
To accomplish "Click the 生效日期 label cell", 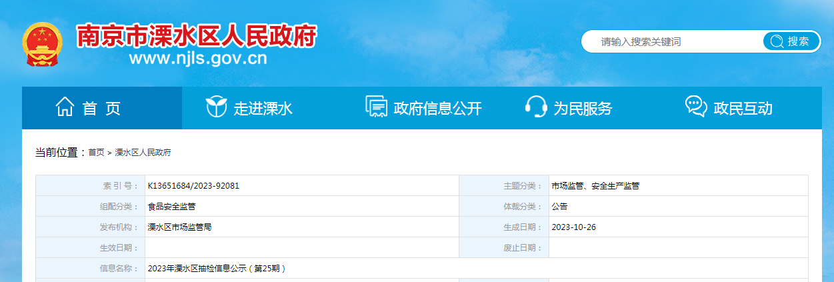I will [90, 248].
